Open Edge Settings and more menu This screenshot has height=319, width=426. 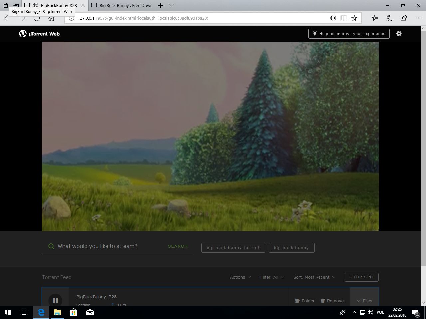pos(418,18)
